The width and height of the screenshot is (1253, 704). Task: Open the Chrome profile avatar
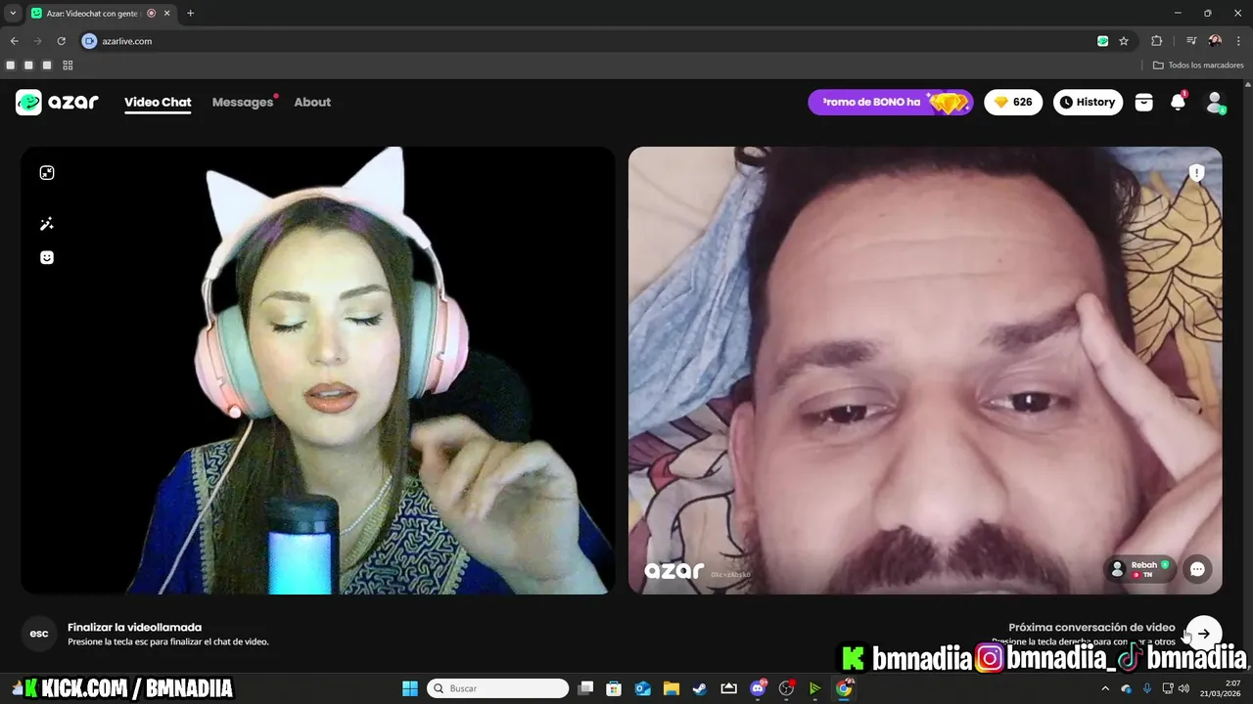1215,41
